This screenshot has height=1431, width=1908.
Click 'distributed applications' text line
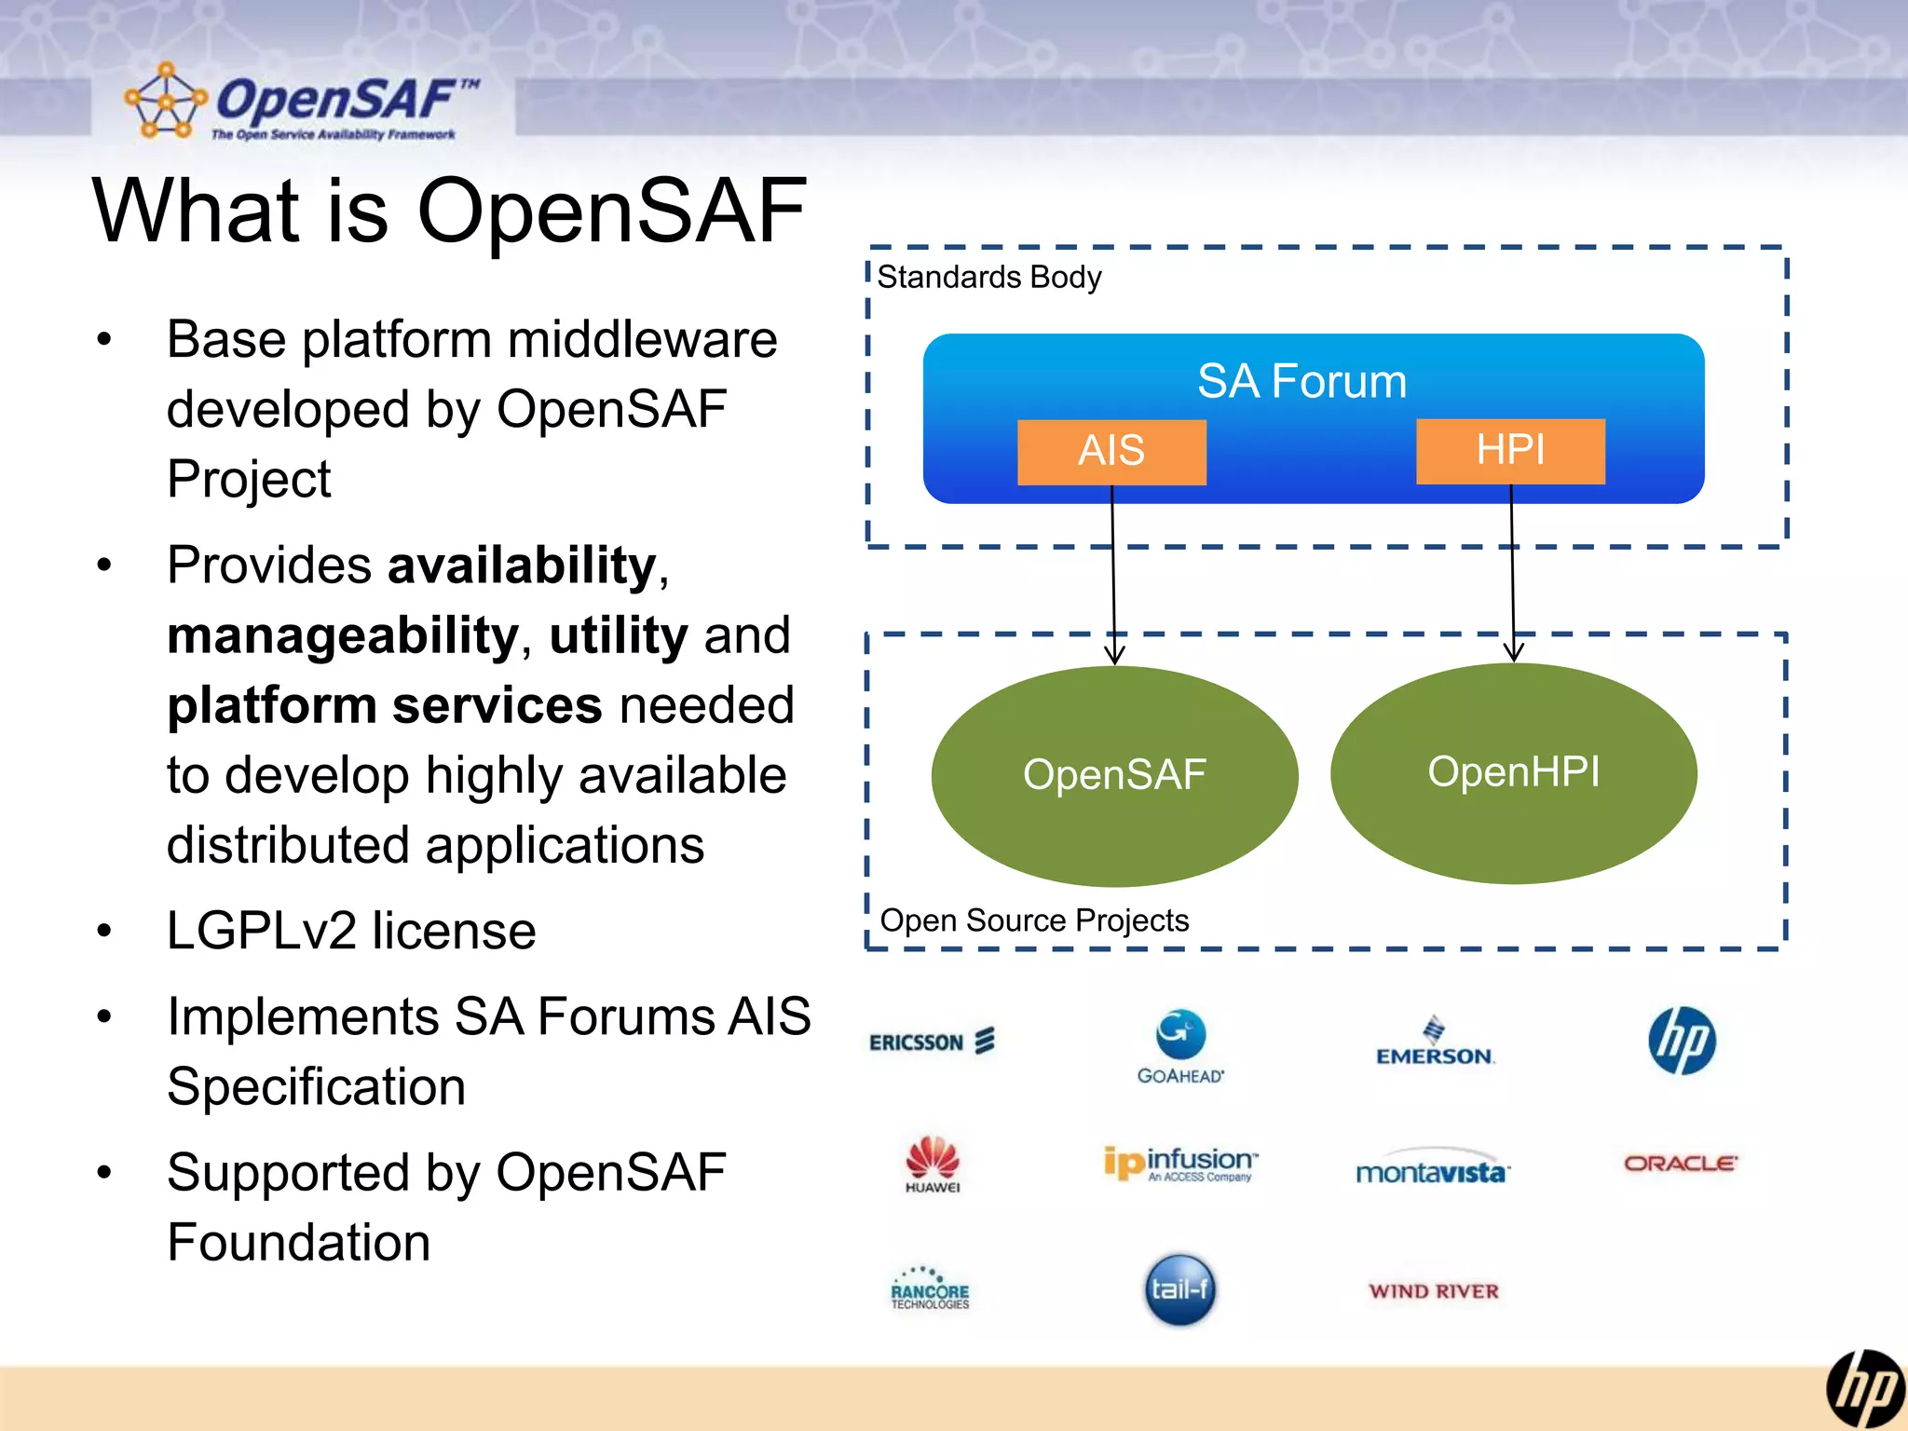(x=435, y=846)
